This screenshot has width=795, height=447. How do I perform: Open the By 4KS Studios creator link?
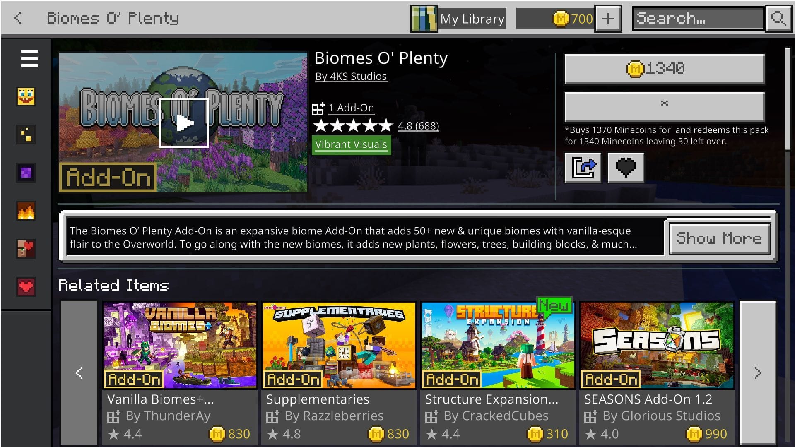[x=351, y=77]
